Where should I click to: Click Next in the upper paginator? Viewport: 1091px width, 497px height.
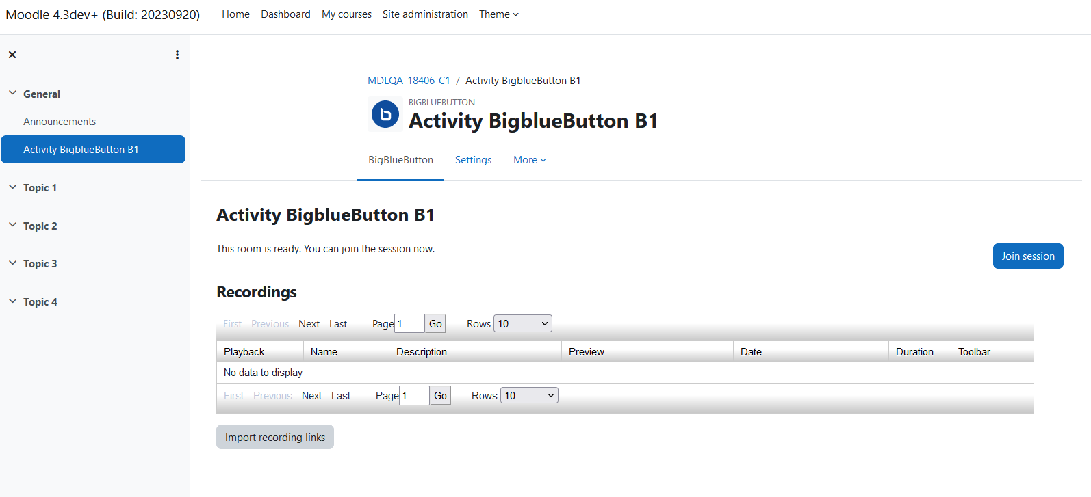point(309,324)
